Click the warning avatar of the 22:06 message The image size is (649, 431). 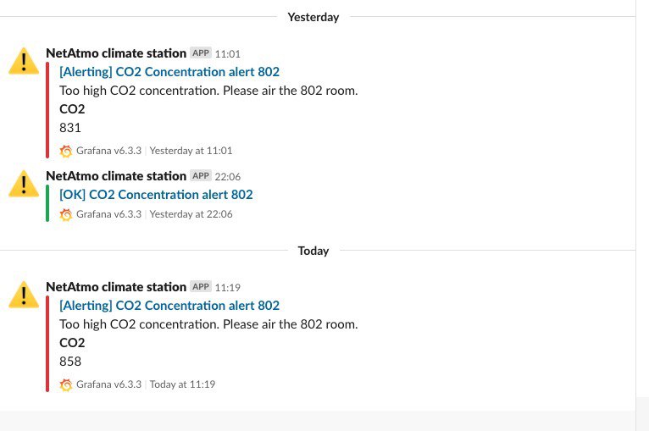(x=24, y=184)
